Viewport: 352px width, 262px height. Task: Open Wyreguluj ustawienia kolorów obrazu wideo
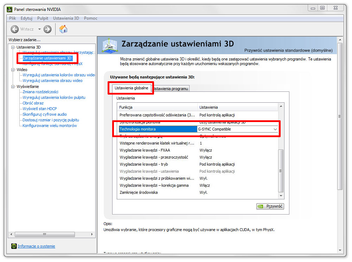(x=59, y=75)
